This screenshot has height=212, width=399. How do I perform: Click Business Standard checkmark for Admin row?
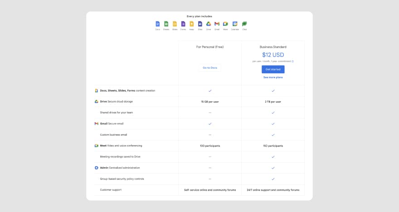273,168
